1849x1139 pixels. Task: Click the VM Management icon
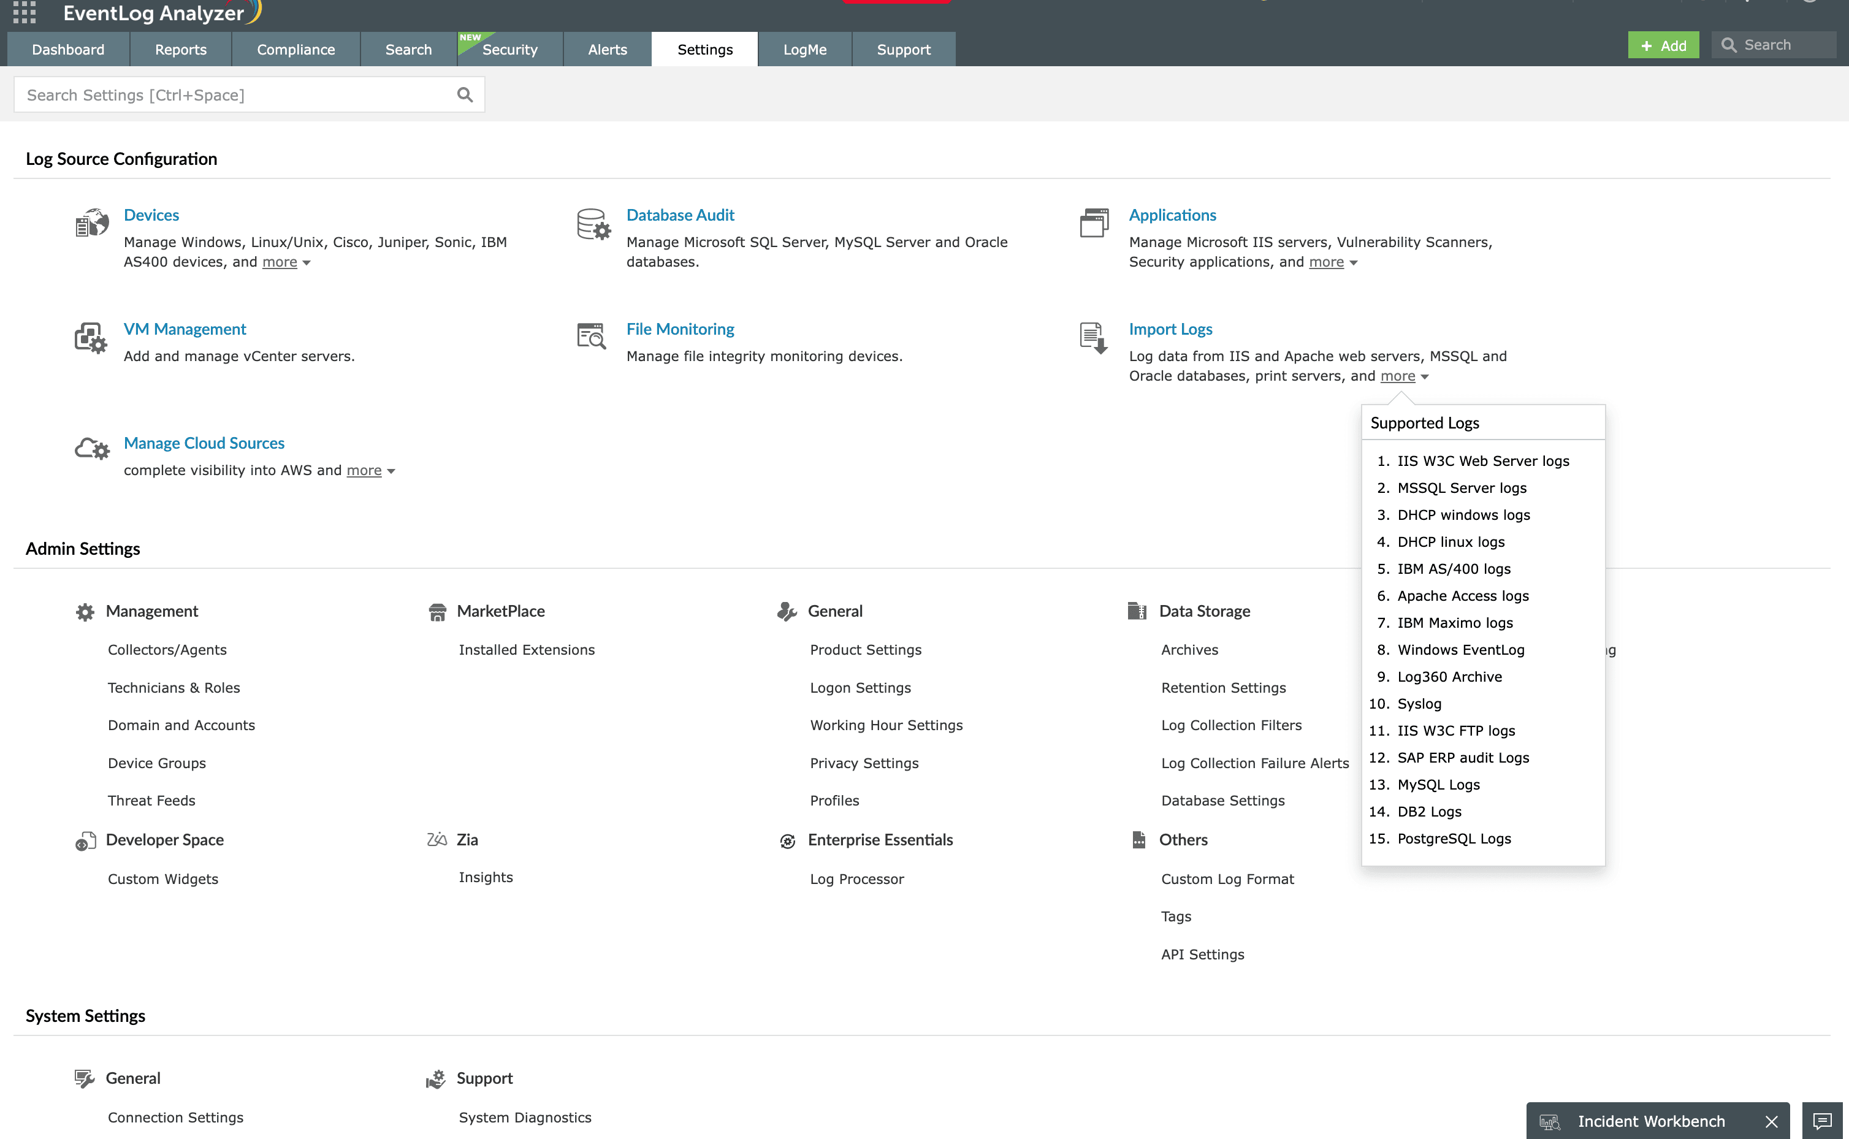click(90, 338)
